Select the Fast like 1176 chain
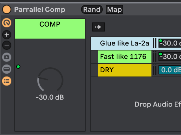181x135 pixels. (x=124, y=57)
